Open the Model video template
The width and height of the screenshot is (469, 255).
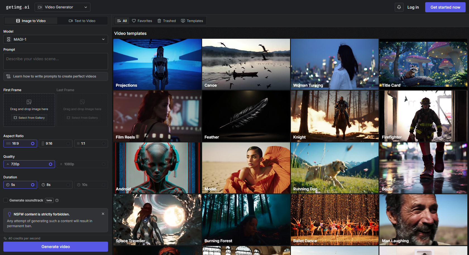pos(246,168)
